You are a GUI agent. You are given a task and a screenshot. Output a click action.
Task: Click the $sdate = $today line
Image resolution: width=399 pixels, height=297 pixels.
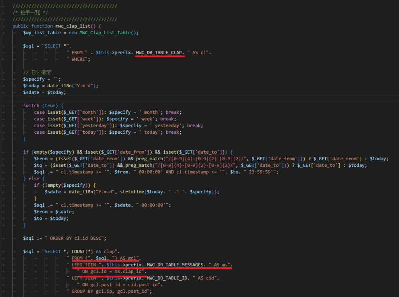44,92
